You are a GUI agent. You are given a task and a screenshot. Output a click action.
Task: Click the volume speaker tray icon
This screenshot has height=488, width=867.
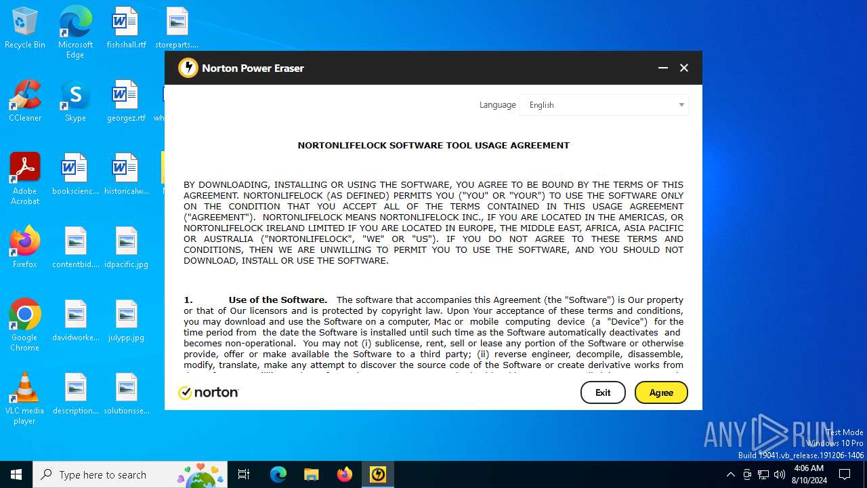click(x=780, y=474)
